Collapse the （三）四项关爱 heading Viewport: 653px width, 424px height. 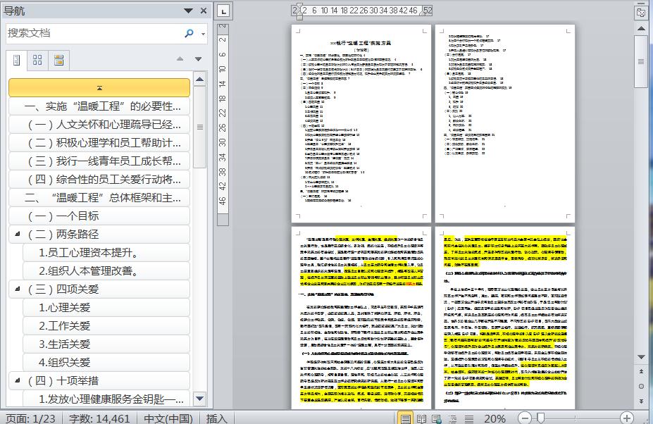click(17, 289)
